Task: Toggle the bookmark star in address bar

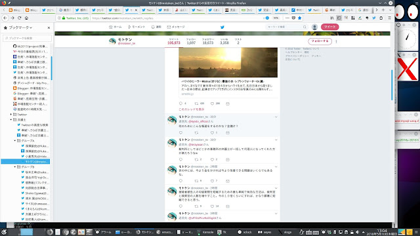Action: pyautogui.click(x=300, y=18)
